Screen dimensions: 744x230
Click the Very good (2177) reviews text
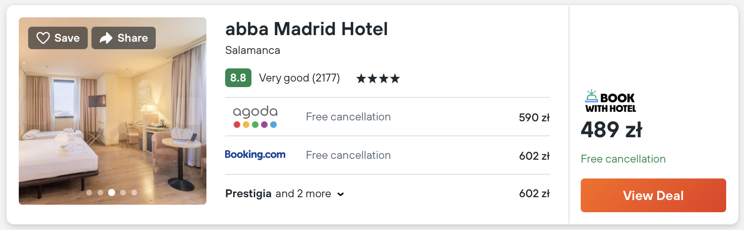tap(299, 78)
